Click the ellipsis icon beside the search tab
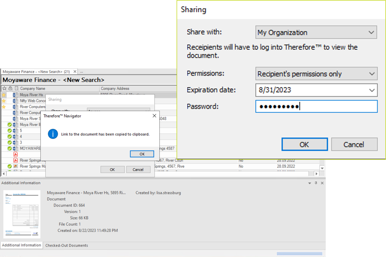 (81, 71)
